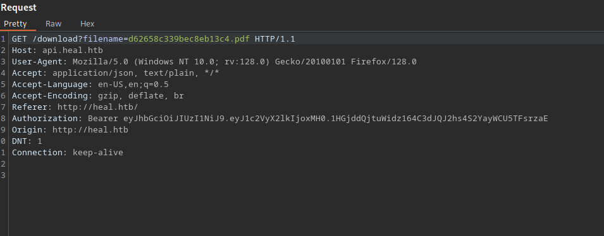Click the keep-alive Connection value
The height and width of the screenshot is (236, 604).
coord(98,152)
